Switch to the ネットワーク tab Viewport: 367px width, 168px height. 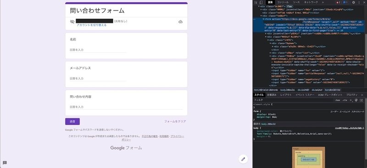pyautogui.click(x=311, y=2)
